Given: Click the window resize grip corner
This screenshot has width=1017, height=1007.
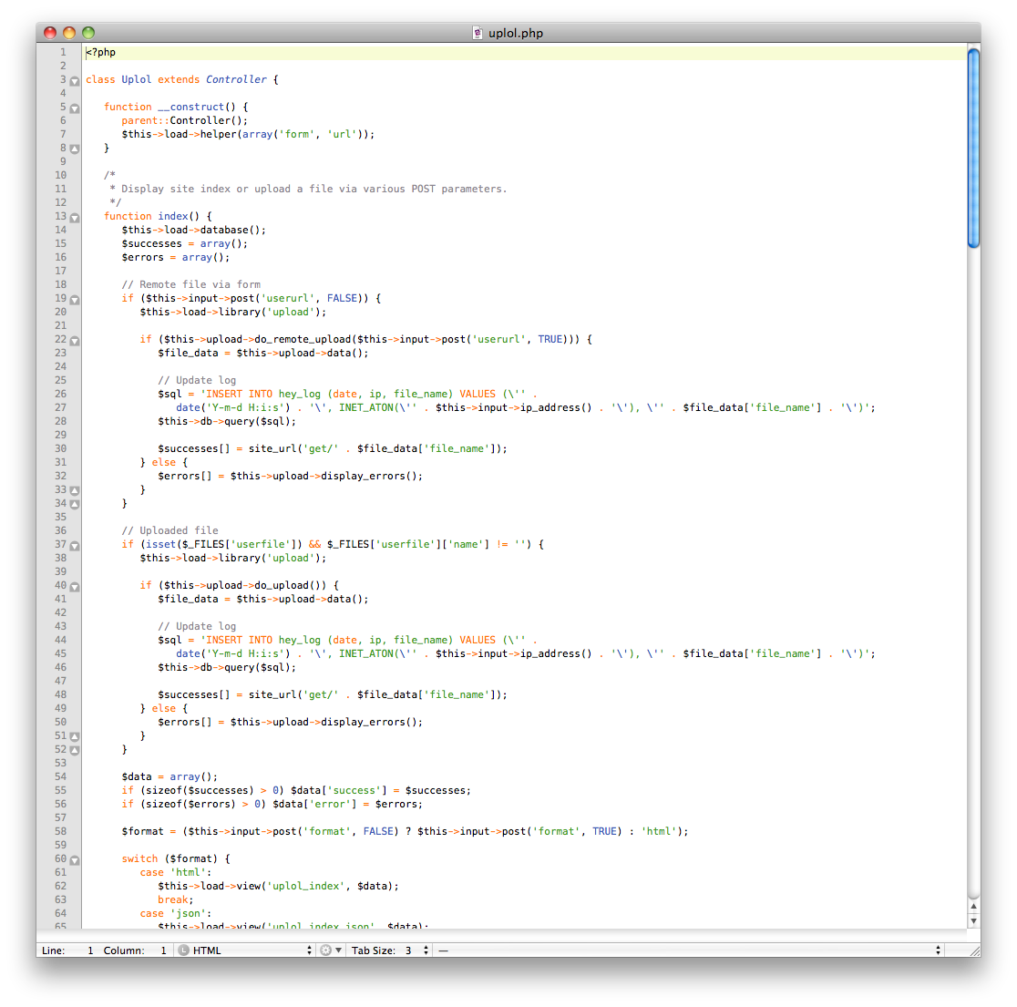Looking at the screenshot, I should 972,950.
